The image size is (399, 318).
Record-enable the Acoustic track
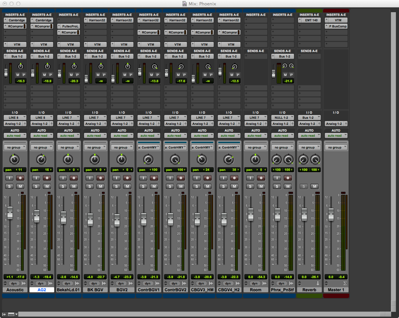tap(20, 178)
